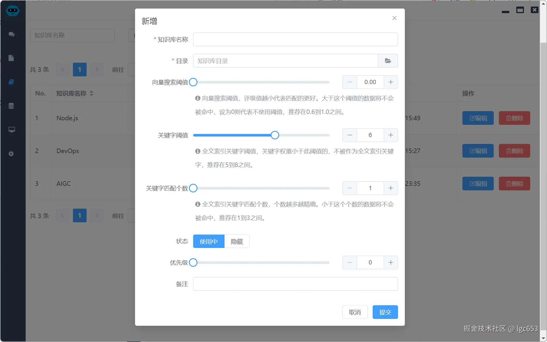Go to next page in pagination

pos(97,70)
